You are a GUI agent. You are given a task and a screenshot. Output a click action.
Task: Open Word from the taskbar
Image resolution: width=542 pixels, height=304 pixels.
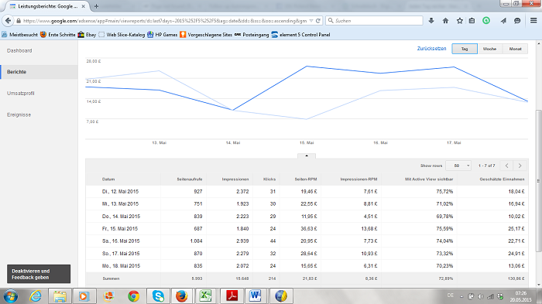click(255, 296)
